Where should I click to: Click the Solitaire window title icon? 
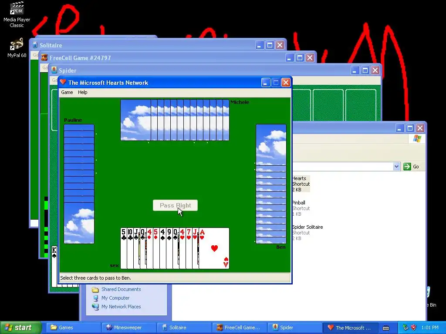[35, 45]
